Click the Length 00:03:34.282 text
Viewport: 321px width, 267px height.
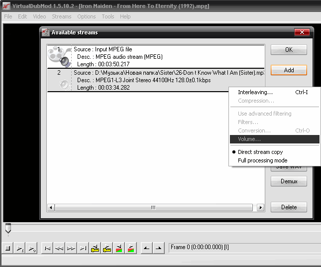[103, 88]
